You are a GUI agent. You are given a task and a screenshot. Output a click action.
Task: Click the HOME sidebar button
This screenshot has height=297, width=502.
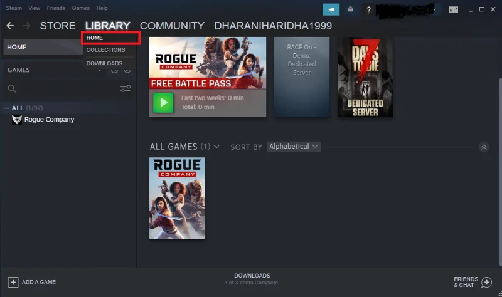click(x=43, y=47)
